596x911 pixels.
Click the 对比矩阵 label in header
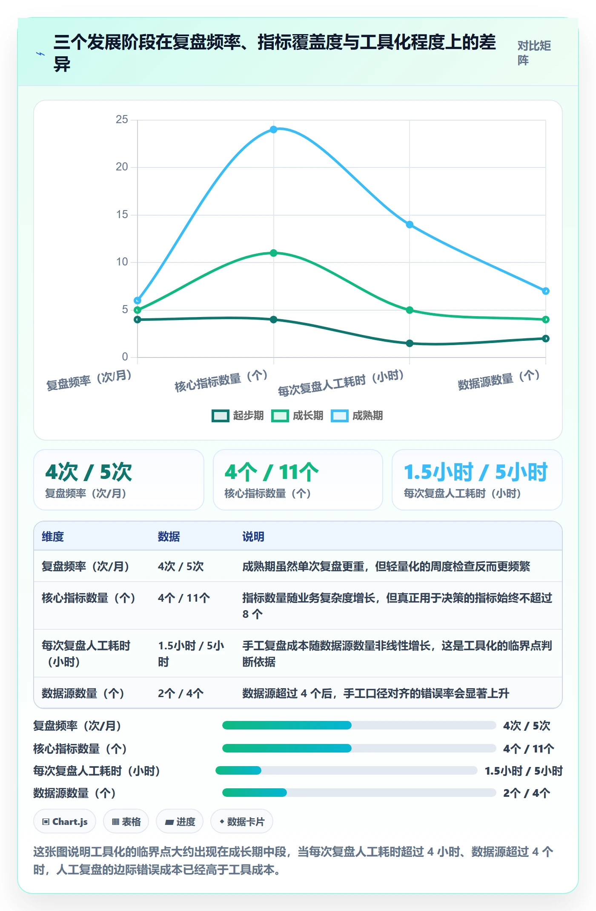point(534,53)
